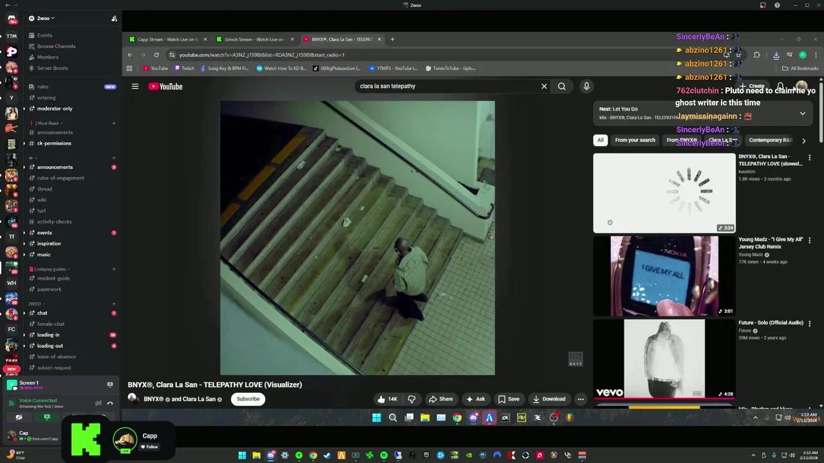
Task: Open the Discord 'inspiration' channel
Action: (49, 244)
